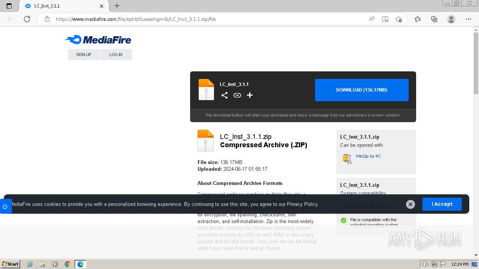Accept cookies with the I Accept button
The image size is (479, 269).
tap(442, 204)
